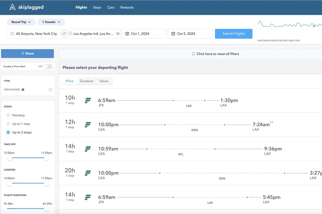Screen dimensions: 322x214
Task: Sort results by Price tab
Action: [69, 81]
